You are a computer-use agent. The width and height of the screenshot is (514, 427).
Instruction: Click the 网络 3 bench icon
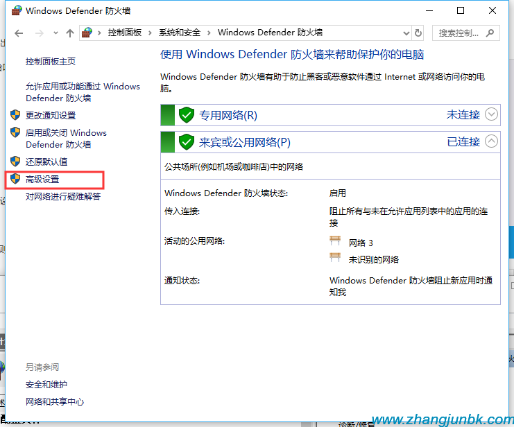[x=335, y=241]
